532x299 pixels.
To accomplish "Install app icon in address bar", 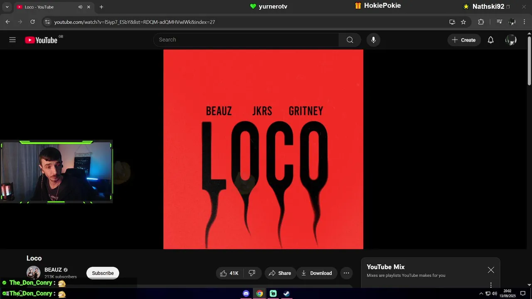I will point(452,22).
